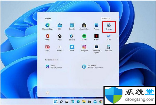This screenshot has height=105, width=156.
Task: Open Search from the taskbar
Action: pyautogui.click(x=61, y=102)
